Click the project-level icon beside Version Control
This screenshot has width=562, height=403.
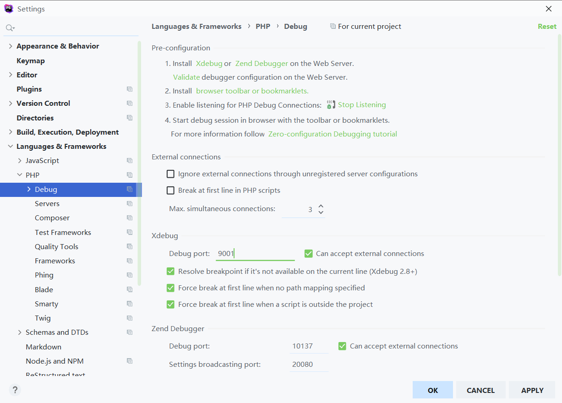[130, 103]
